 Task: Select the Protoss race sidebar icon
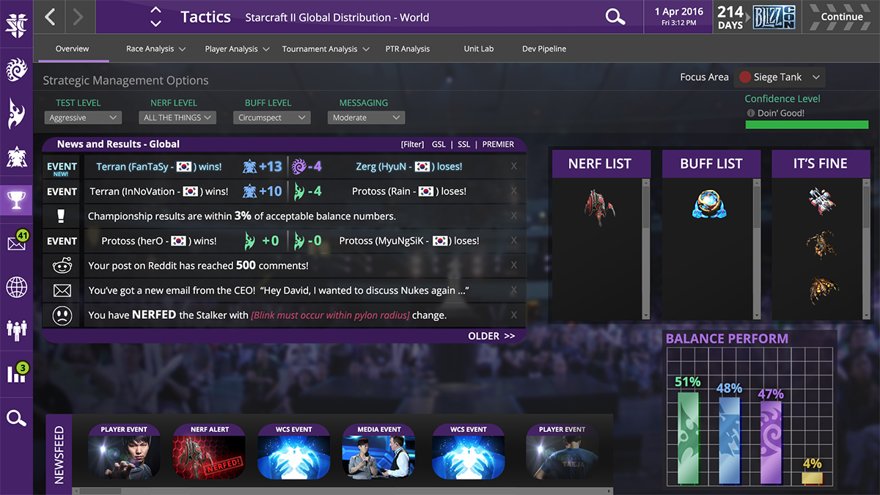pos(16,114)
